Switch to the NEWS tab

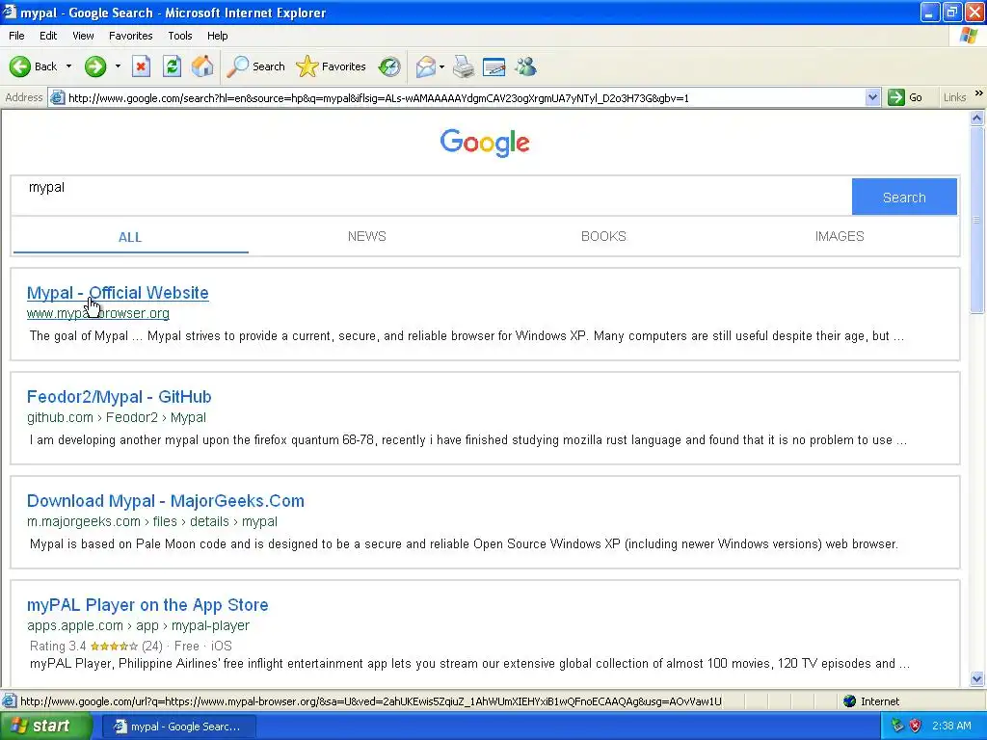367,237
